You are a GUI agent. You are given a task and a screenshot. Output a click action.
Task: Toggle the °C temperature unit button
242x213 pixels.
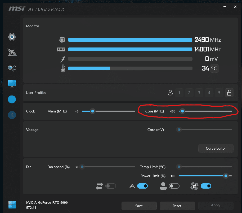click(x=214, y=68)
